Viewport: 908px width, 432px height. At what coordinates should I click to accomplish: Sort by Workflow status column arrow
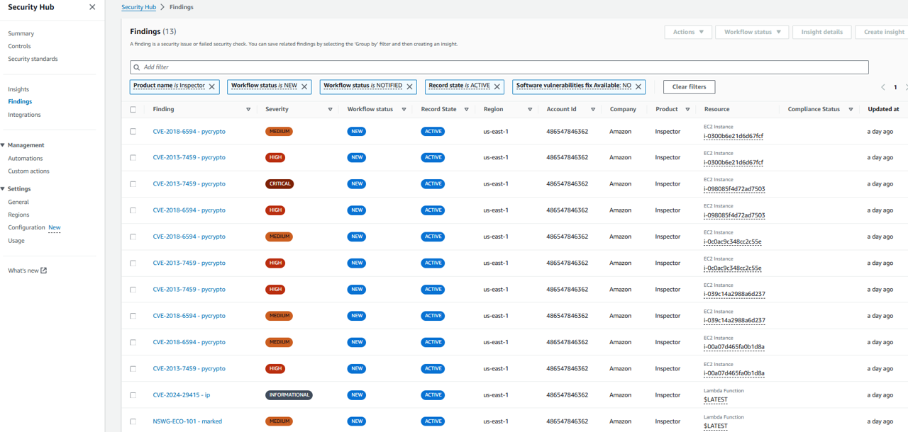(404, 110)
